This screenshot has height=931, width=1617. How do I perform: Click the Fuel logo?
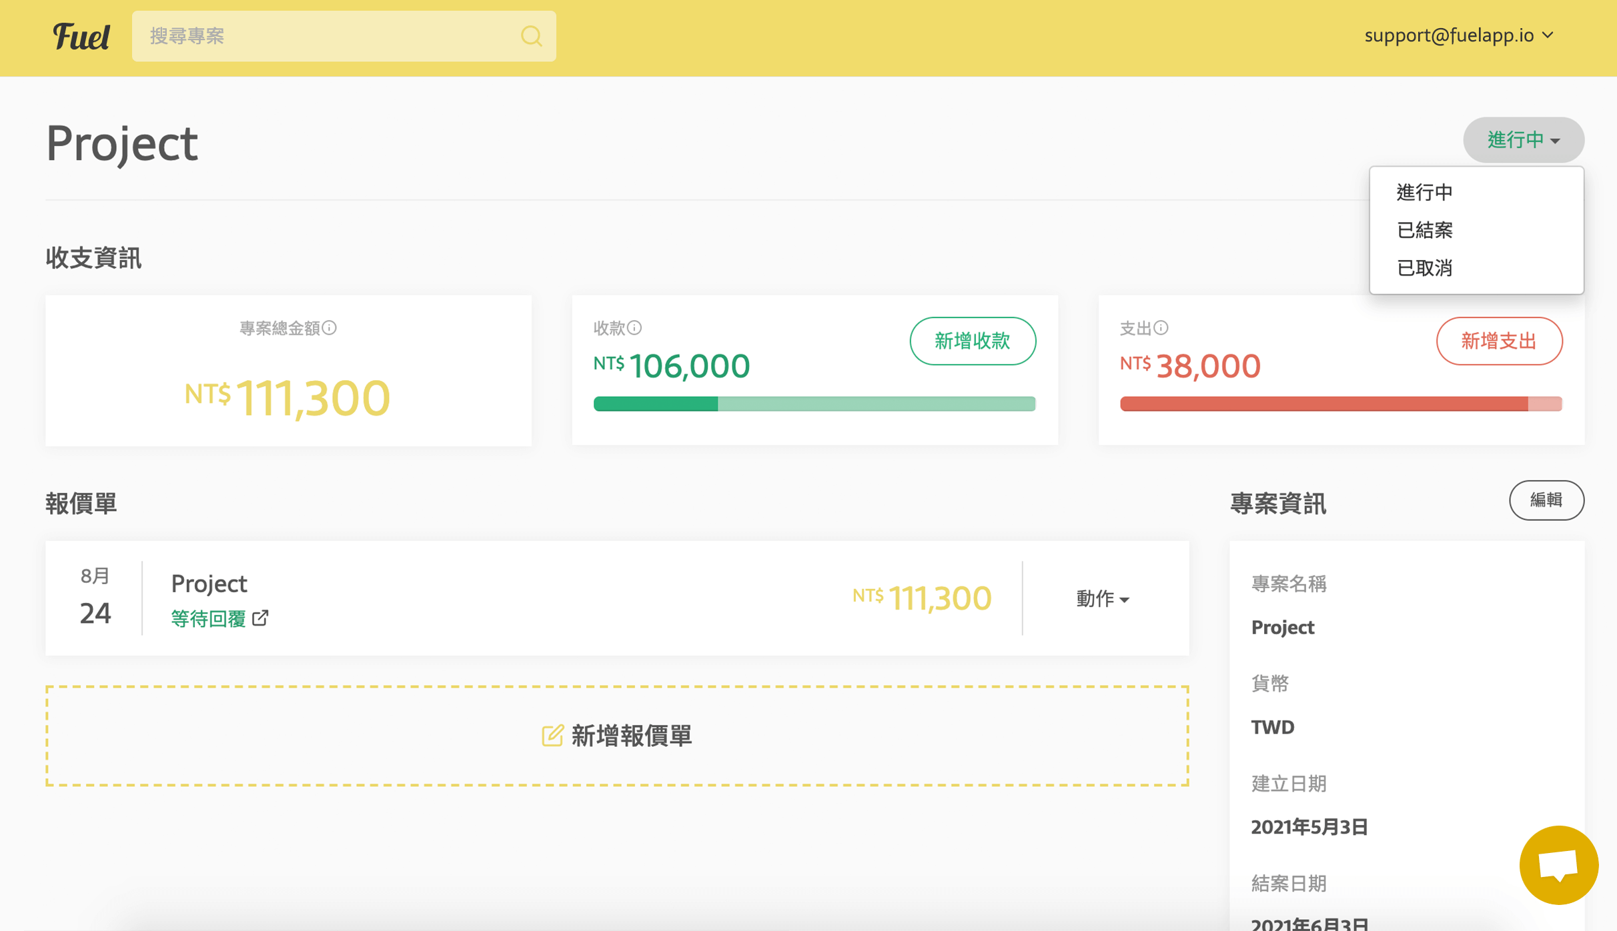coord(81,36)
